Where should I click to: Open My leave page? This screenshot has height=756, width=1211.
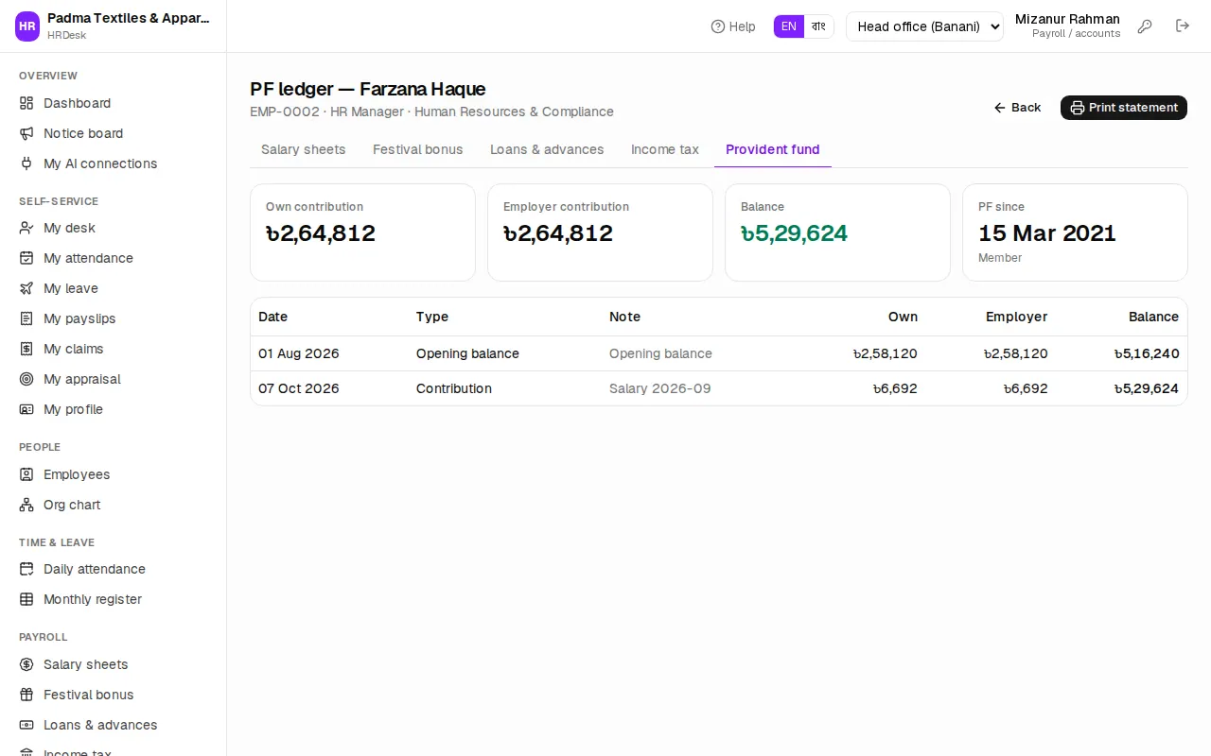[x=114, y=288]
